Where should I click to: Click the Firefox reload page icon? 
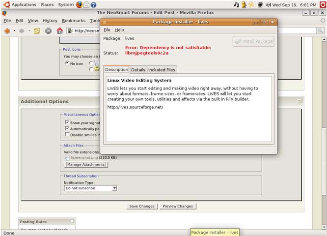(37, 30)
